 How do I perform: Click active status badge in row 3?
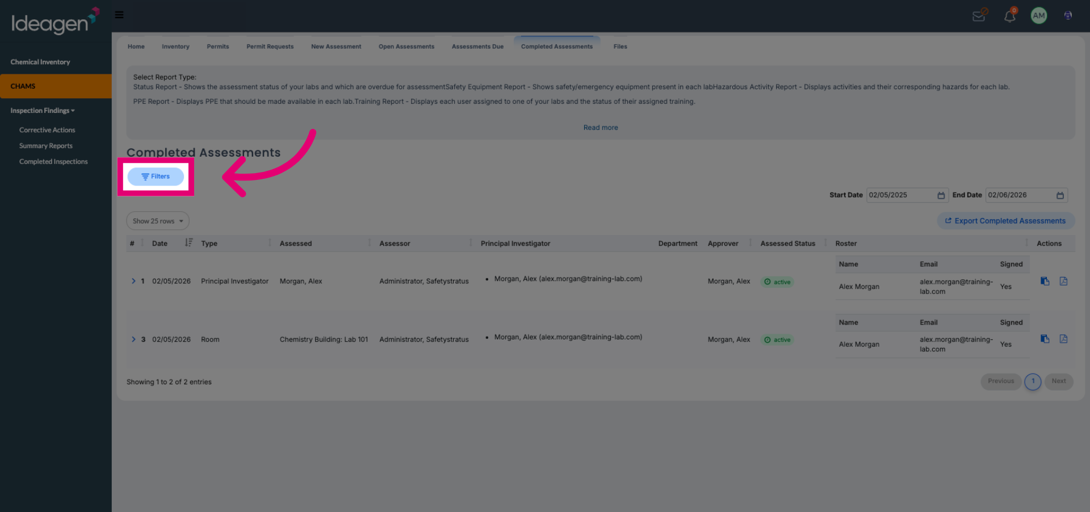(x=777, y=340)
